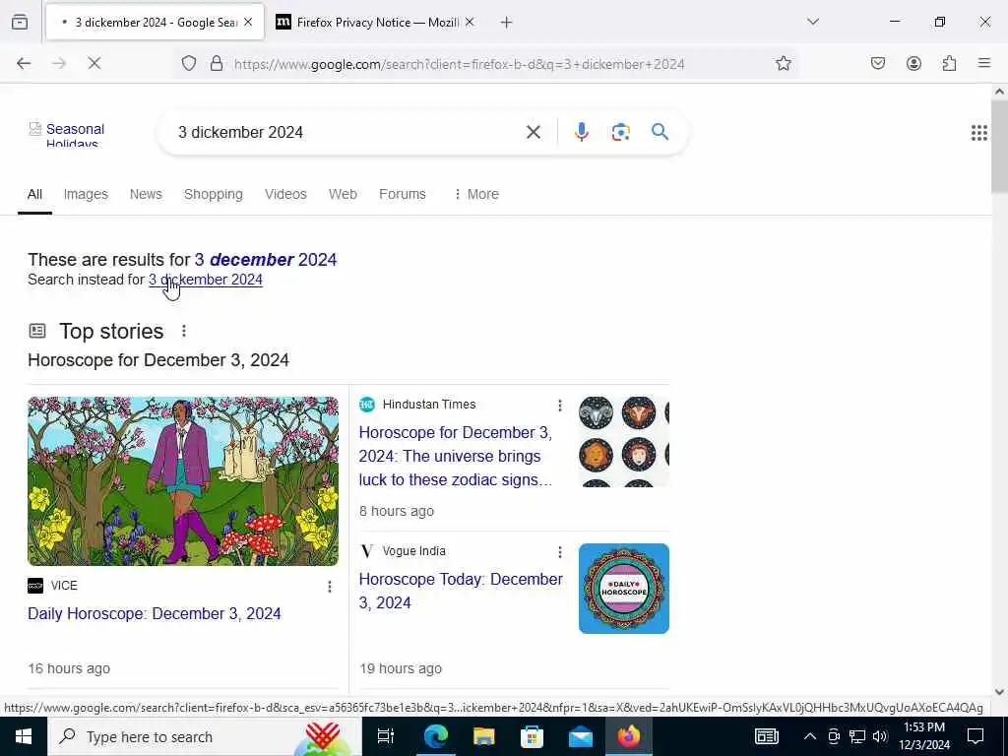The width and height of the screenshot is (1008, 756).
Task: Open Vogue India Horoscope Today article
Action: pyautogui.click(x=461, y=591)
